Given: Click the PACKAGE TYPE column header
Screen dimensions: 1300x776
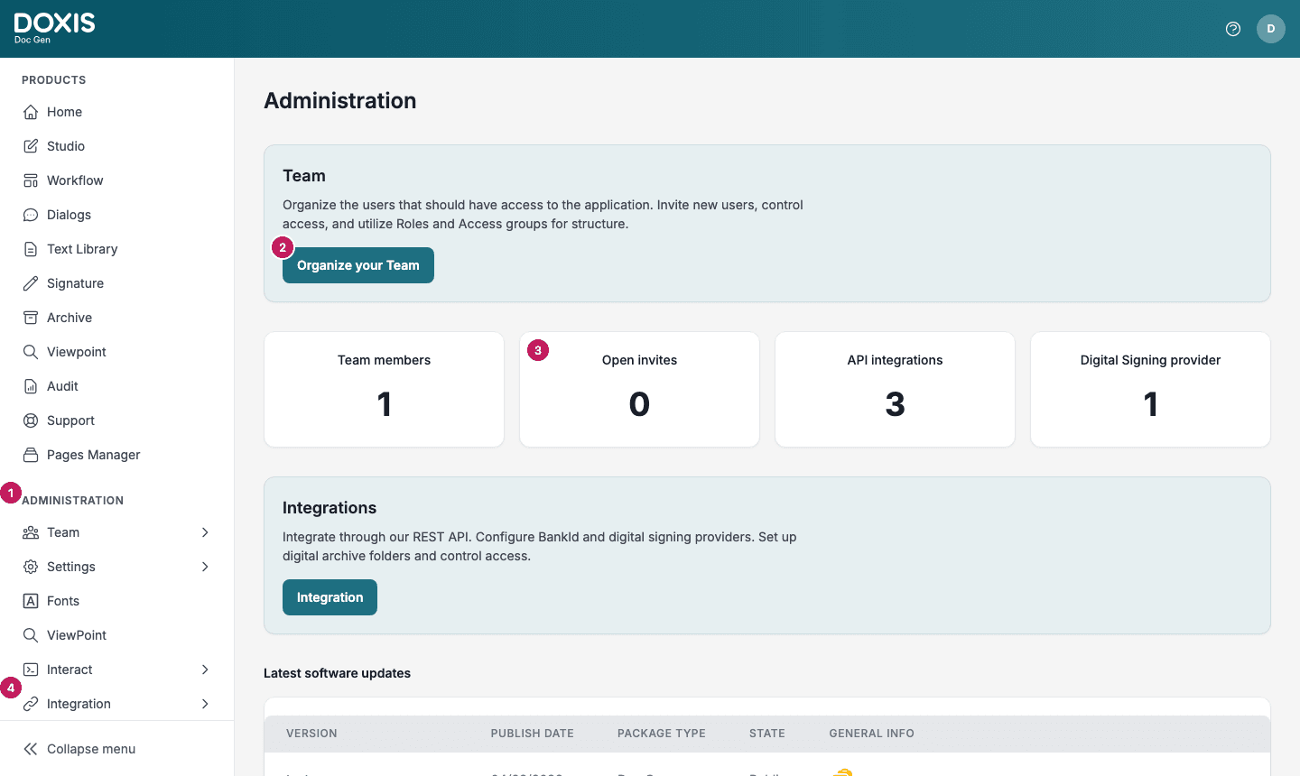Looking at the screenshot, I should pos(662,734).
